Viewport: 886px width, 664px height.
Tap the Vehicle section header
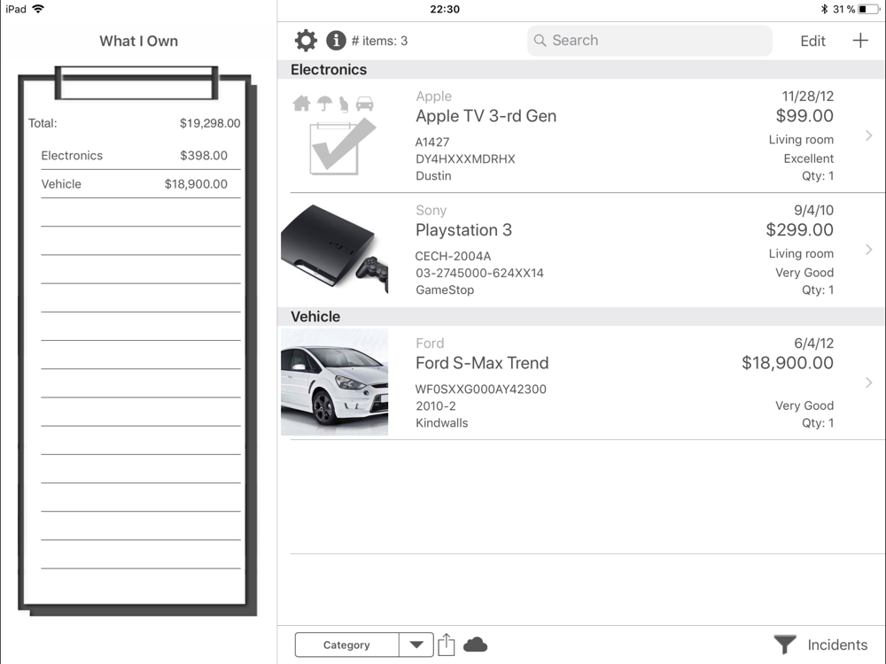(581, 316)
